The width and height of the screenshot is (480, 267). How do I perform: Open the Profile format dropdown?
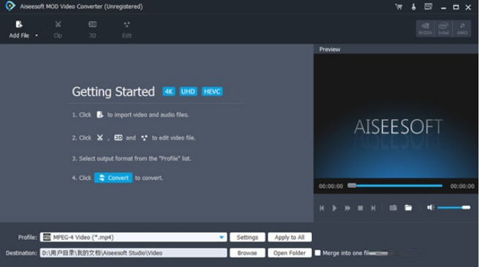click(x=134, y=237)
